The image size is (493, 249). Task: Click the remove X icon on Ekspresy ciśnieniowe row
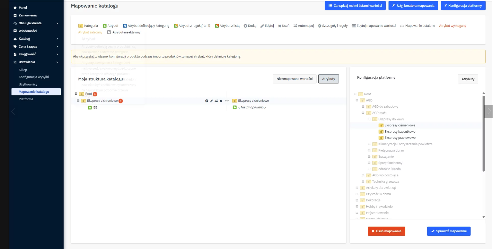click(221, 101)
